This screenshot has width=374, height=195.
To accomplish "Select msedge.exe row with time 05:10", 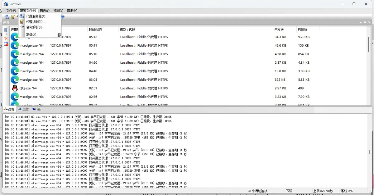I will pos(189,54).
